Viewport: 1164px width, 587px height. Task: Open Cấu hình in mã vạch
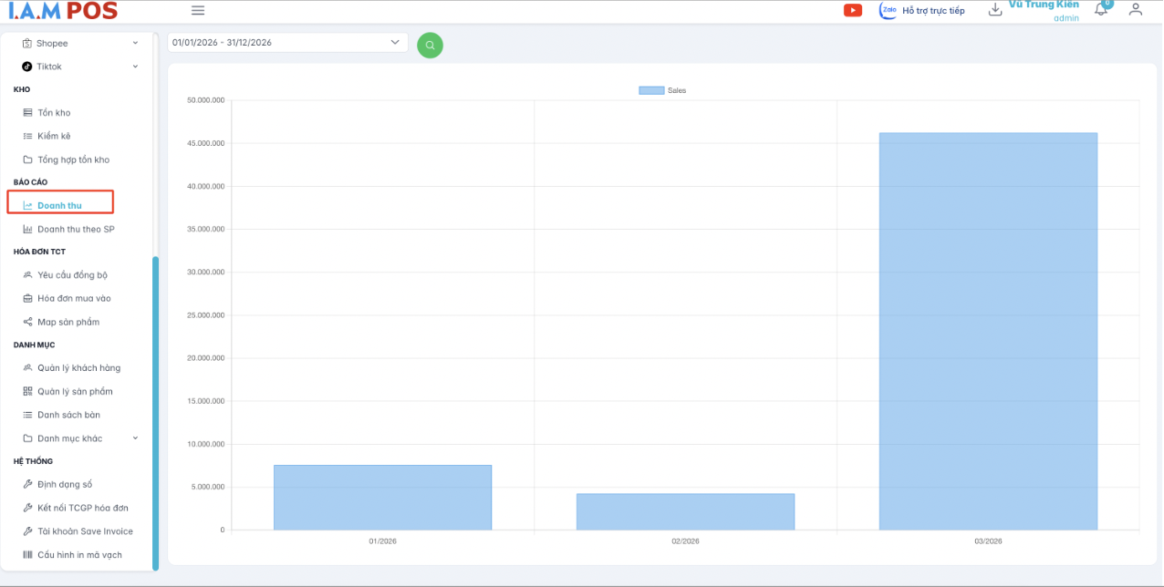pos(79,555)
